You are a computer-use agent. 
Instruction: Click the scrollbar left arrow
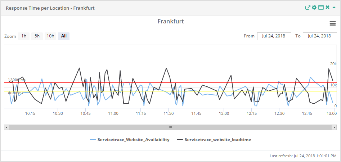pos(6,127)
